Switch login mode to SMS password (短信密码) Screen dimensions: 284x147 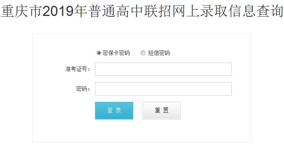[143, 53]
